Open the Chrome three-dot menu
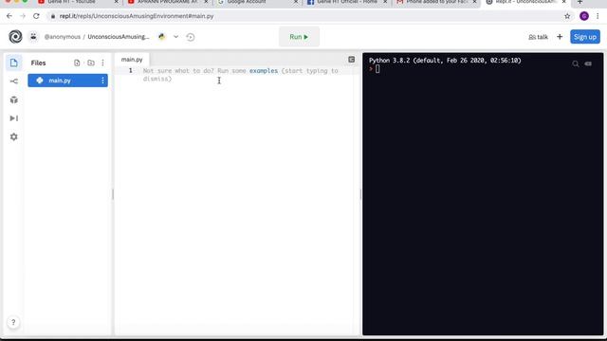 tap(598, 16)
